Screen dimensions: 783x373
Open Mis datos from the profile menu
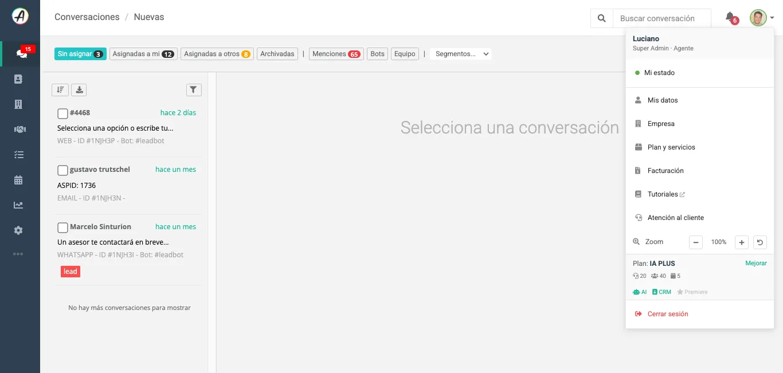[x=700, y=100]
